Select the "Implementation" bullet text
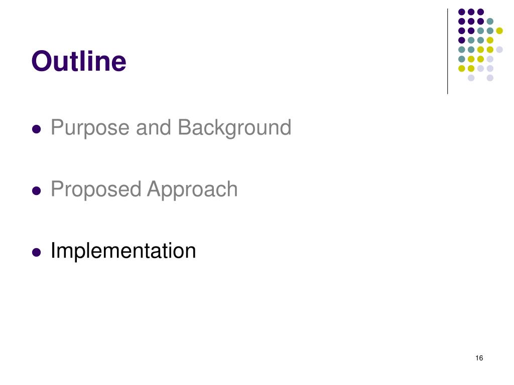This screenshot has height=385, width=514. [x=123, y=251]
